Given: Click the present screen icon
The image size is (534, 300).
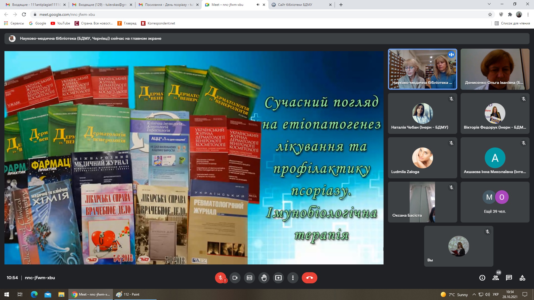Looking at the screenshot, I should (278, 278).
